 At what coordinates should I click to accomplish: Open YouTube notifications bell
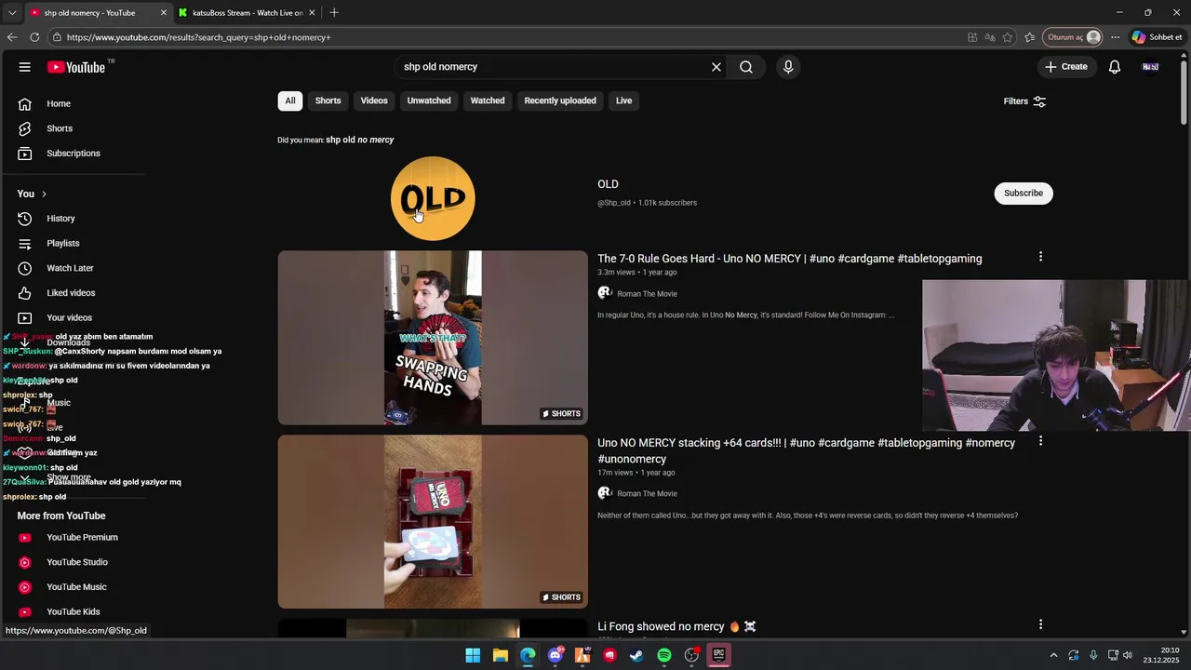pyautogui.click(x=1115, y=67)
